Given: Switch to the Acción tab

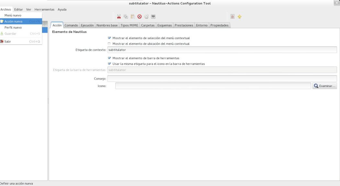Looking at the screenshot, I should tap(57, 25).
